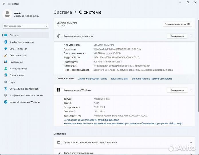The height and width of the screenshot is (155, 199).
Task: Click the search magnifier icon
Action: point(46,26)
